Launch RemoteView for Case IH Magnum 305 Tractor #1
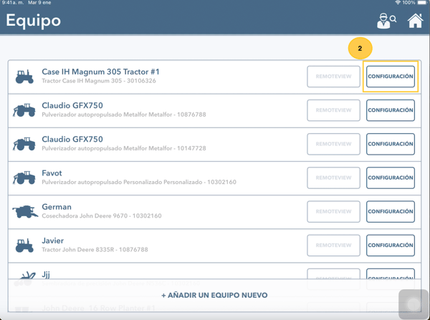This screenshot has width=430, height=320. point(333,77)
